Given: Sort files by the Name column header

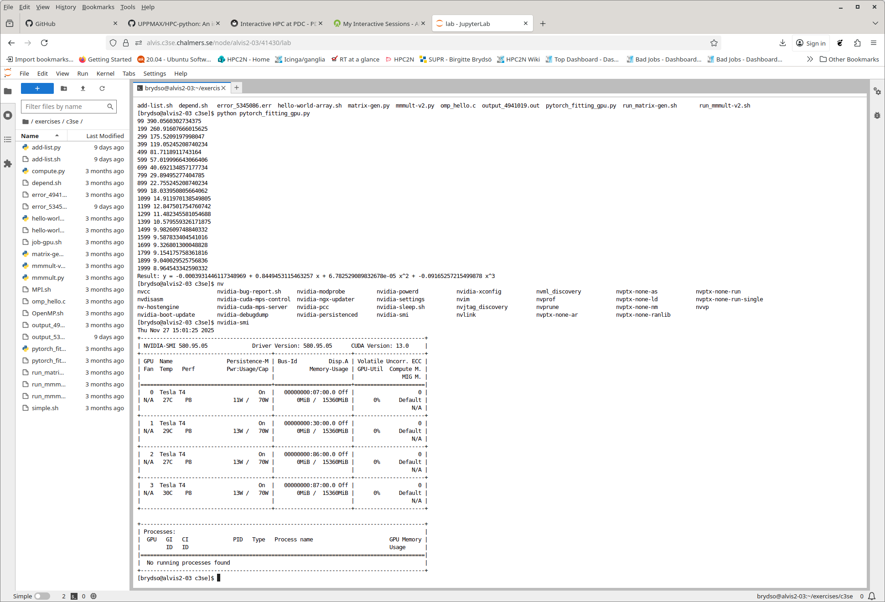Looking at the screenshot, I should (x=30, y=136).
